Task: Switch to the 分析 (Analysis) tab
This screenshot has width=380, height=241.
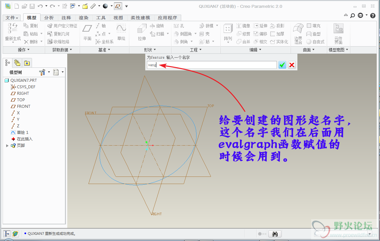Action: point(49,18)
